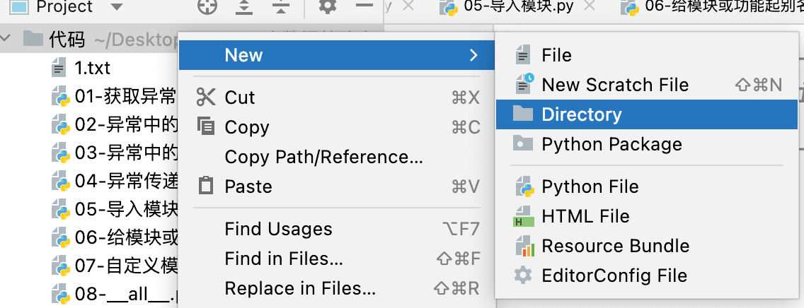Select 1.txt in the project tree

[x=92, y=69]
